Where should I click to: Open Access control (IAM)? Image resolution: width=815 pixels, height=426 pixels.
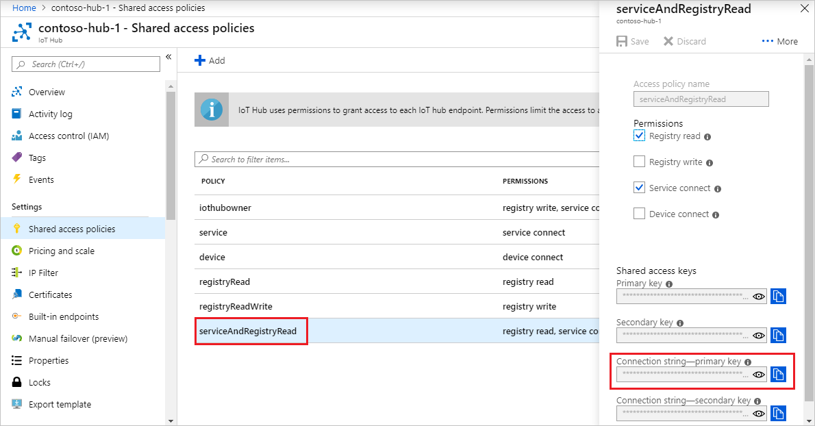tap(68, 136)
